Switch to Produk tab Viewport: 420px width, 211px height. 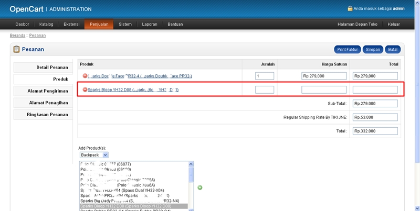pos(43,79)
